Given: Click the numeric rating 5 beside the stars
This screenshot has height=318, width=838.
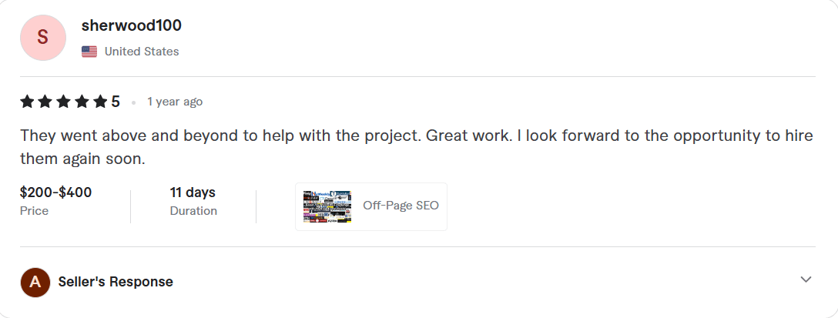Looking at the screenshot, I should pos(116,102).
